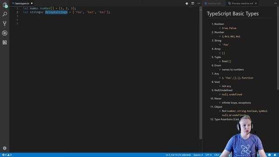Open the Manage gear menu
The image size is (279, 157).
point(5,148)
